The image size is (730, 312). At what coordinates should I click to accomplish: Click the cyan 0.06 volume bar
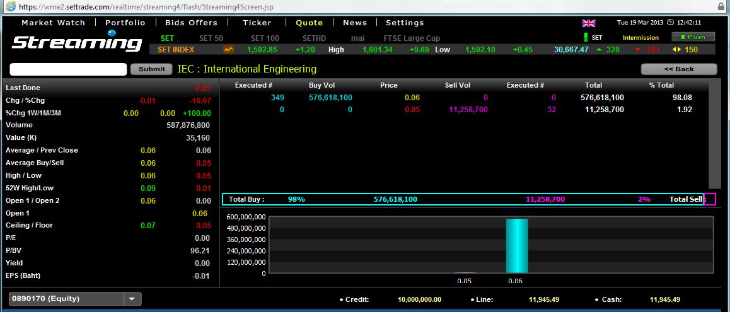(x=517, y=245)
